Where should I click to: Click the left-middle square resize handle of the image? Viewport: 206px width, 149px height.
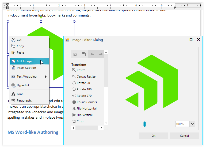pos(8,54)
